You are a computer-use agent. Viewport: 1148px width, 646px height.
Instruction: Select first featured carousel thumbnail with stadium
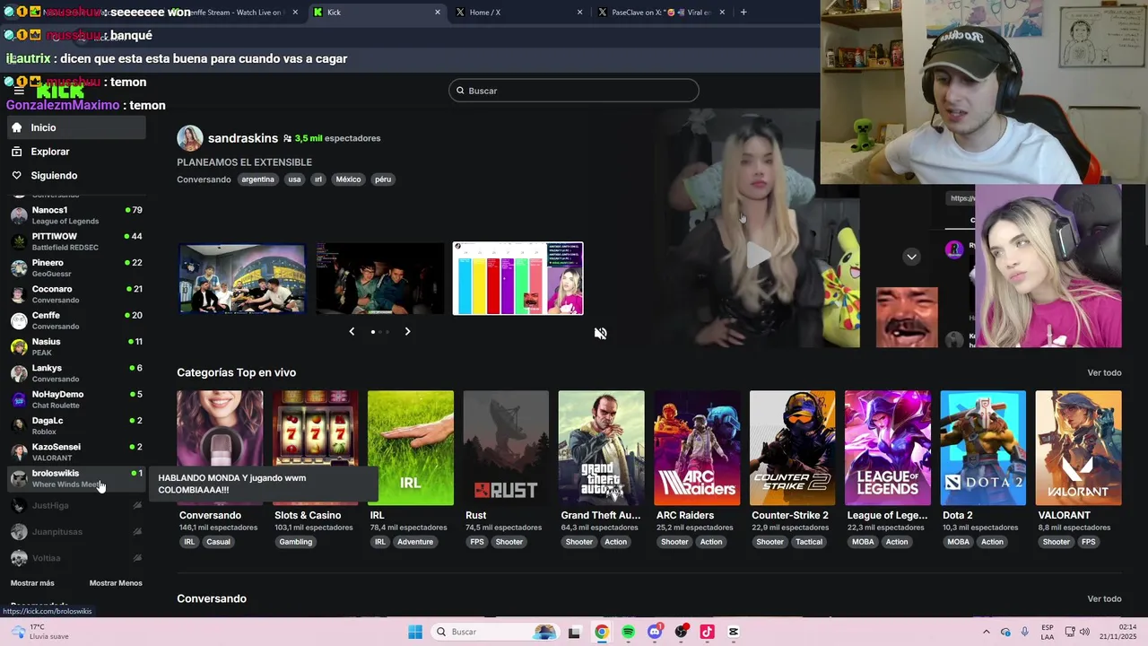pos(242,278)
